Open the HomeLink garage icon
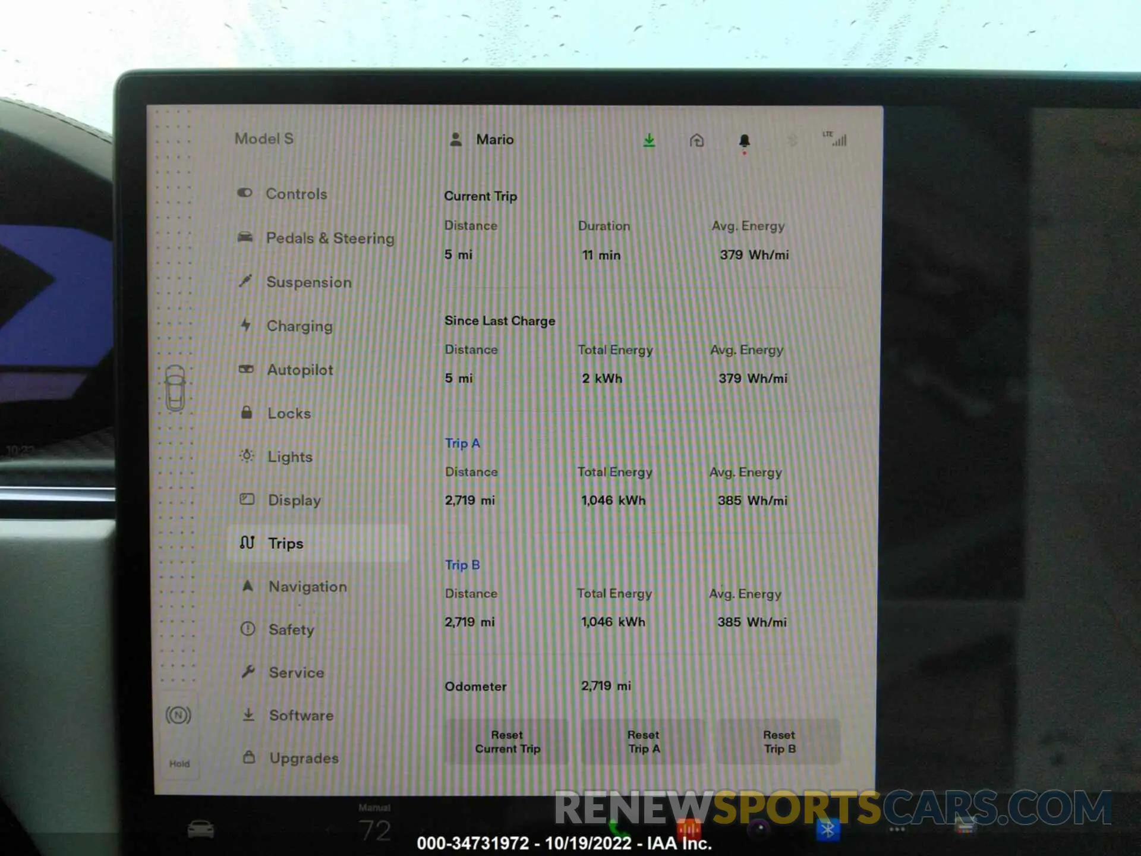 [x=696, y=141]
